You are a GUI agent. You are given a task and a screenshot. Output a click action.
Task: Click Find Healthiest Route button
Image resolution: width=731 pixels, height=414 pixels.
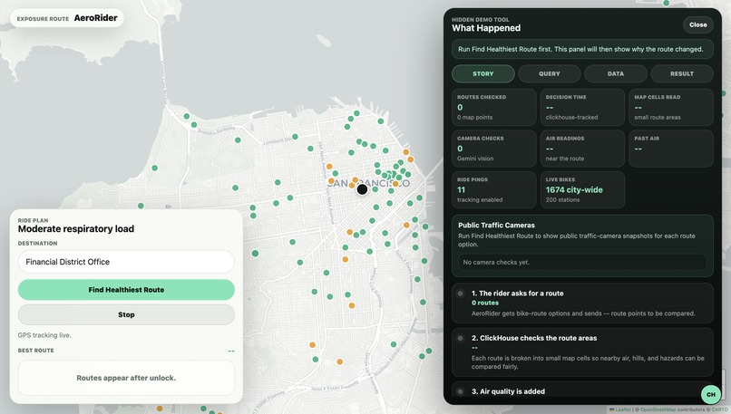[126, 290]
